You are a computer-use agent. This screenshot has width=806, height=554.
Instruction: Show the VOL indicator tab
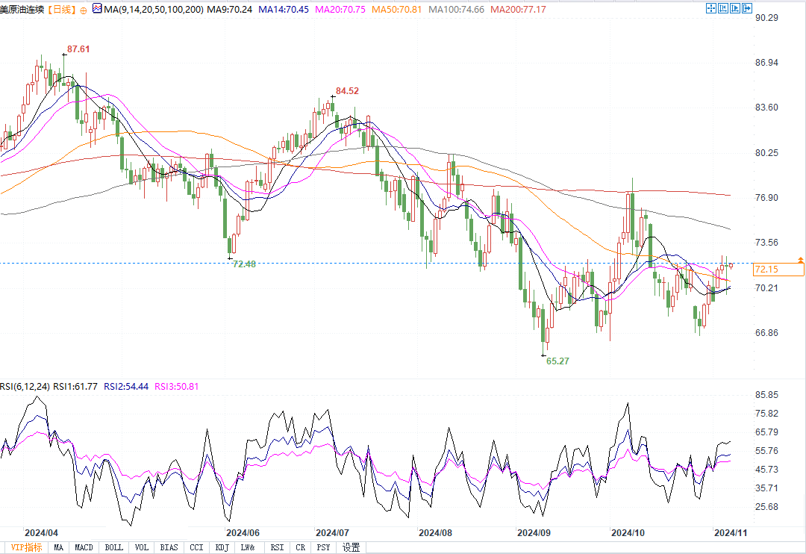pos(142,547)
